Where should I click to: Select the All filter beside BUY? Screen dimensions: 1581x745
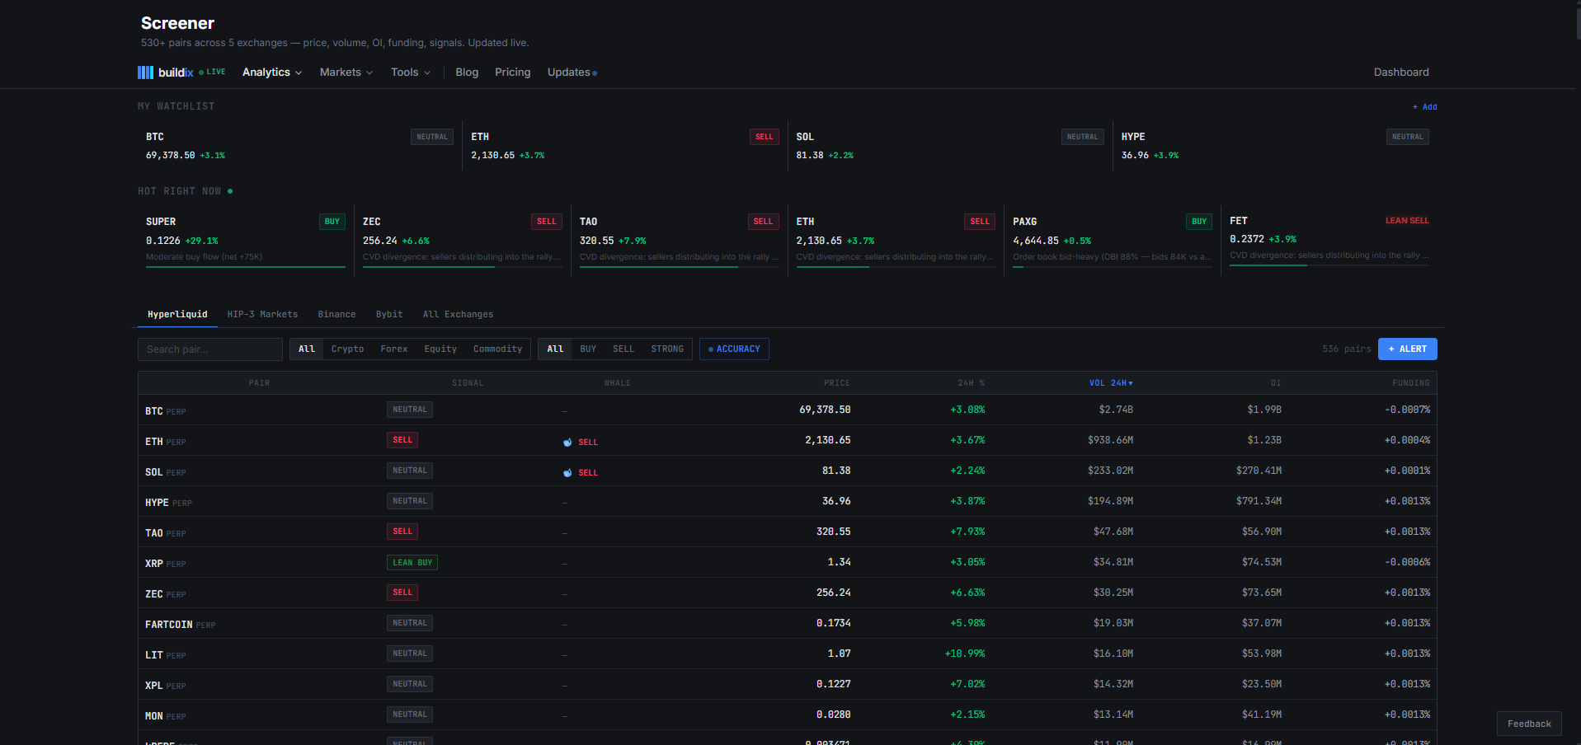[556, 349]
